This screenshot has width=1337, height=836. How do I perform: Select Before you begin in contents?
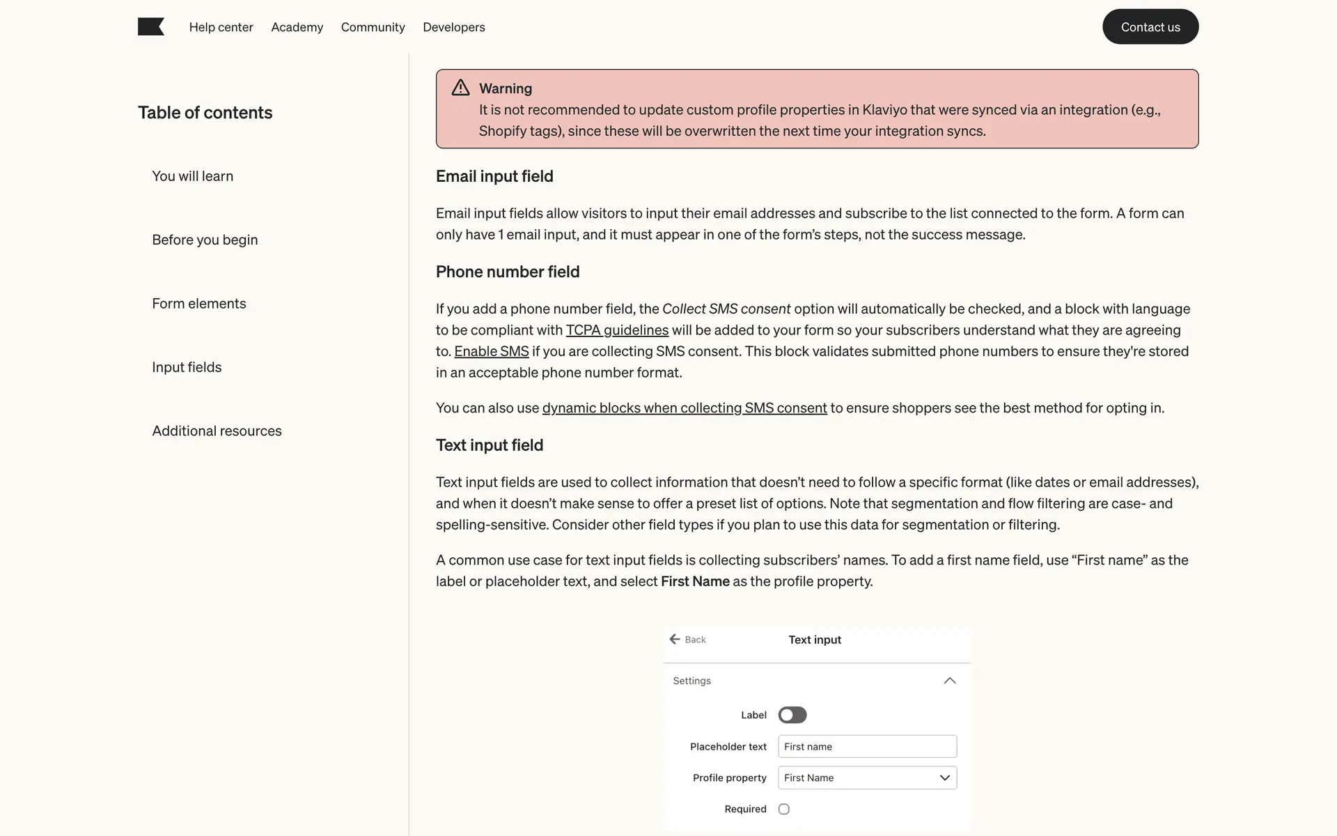(205, 240)
